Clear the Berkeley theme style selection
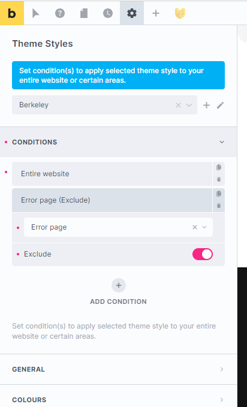Viewport: 247px width, 407px height. click(x=178, y=105)
